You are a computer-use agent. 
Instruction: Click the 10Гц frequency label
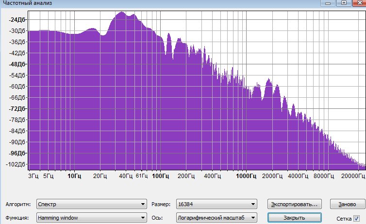[x=74, y=176]
